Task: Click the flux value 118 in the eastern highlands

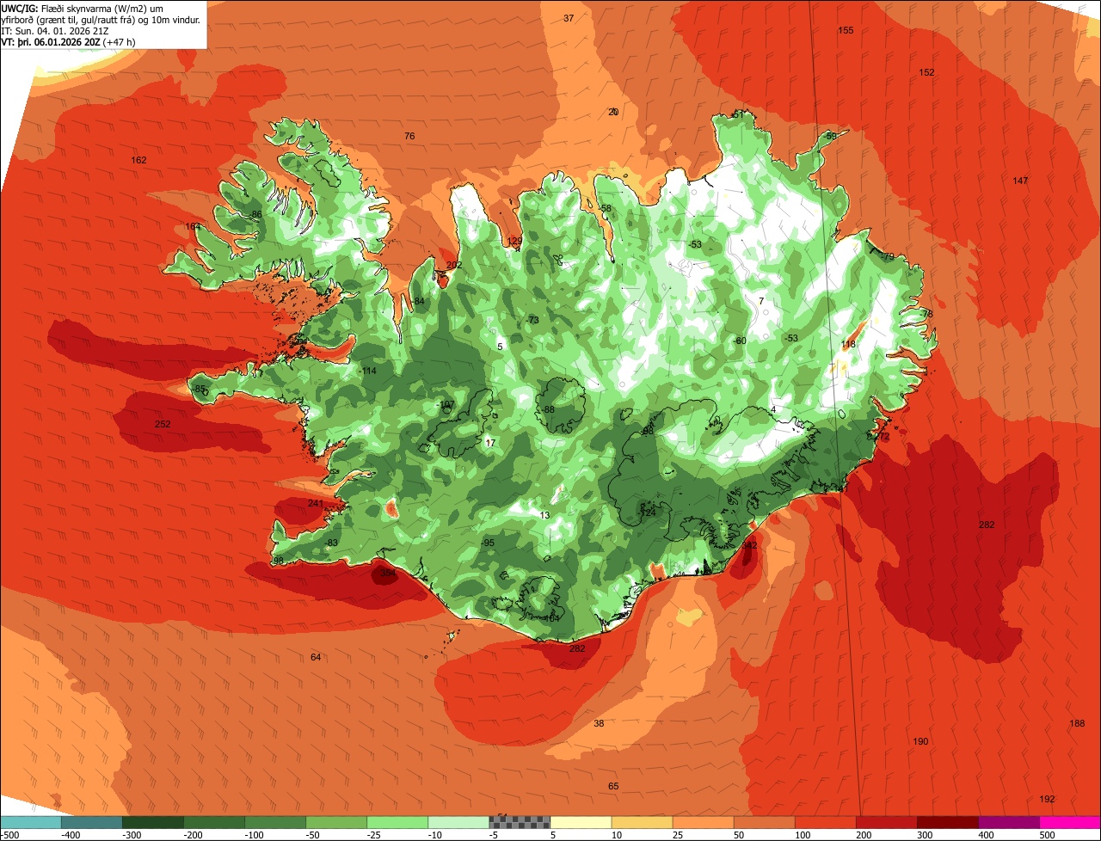Action: click(848, 344)
